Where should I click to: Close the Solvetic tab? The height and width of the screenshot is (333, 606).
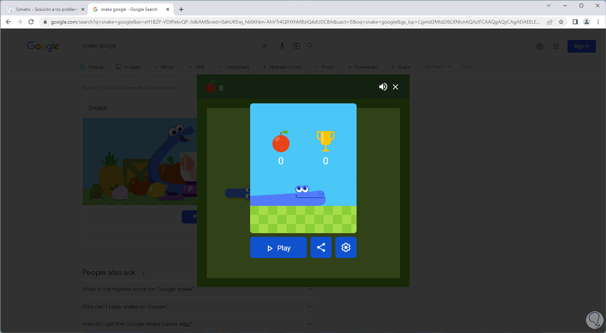coord(83,9)
